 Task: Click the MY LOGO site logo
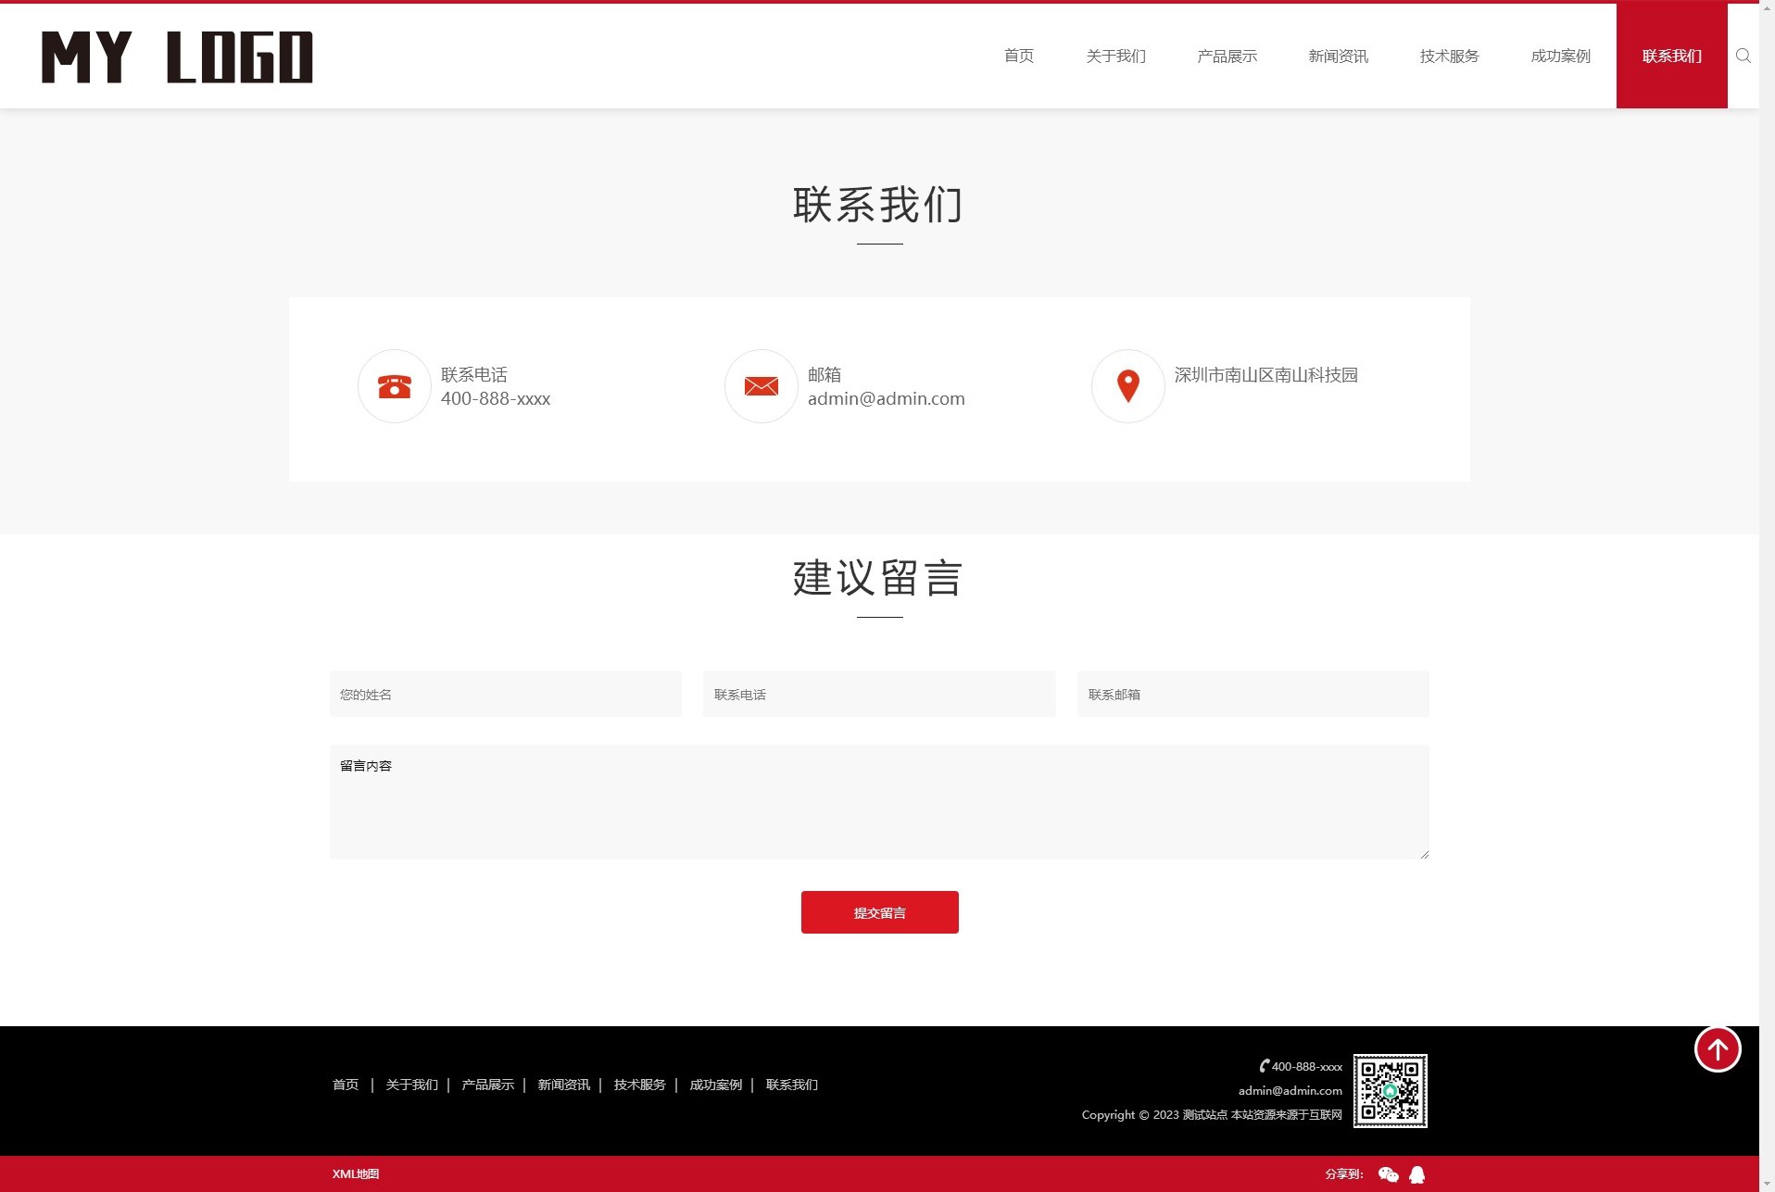179,56
